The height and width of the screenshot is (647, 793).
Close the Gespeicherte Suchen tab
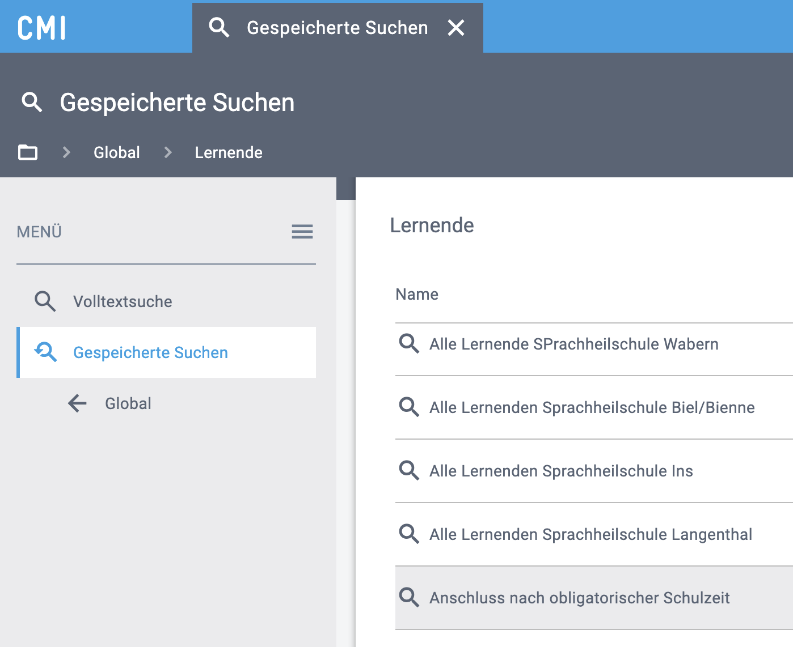point(456,28)
